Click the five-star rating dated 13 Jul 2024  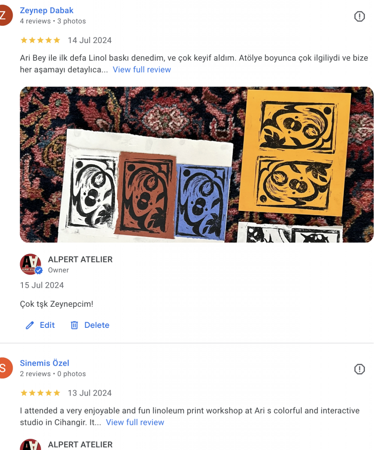point(40,393)
